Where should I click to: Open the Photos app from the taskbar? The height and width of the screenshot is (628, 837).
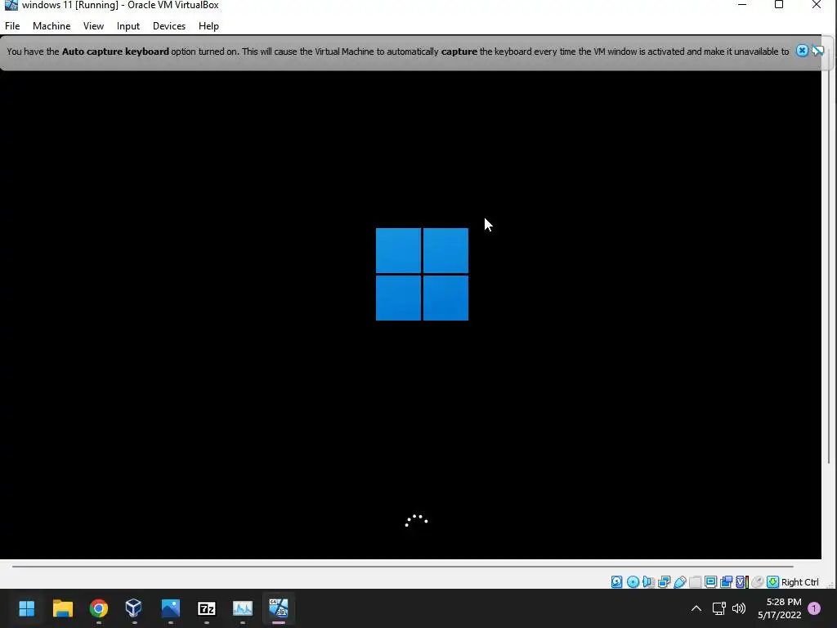(x=170, y=608)
